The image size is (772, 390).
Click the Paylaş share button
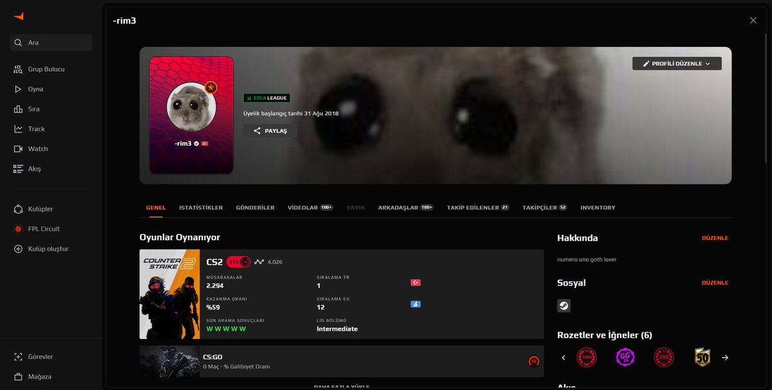[x=270, y=130]
